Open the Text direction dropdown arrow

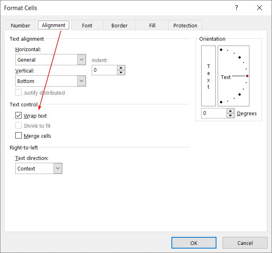(58, 168)
